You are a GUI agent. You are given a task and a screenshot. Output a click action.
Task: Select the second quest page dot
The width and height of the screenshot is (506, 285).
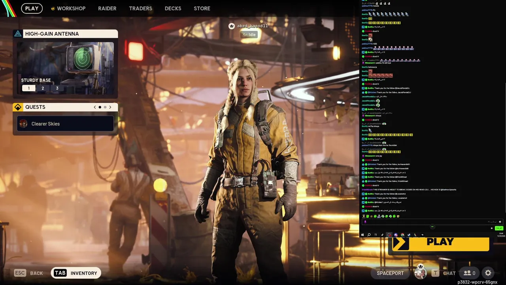coord(105,107)
